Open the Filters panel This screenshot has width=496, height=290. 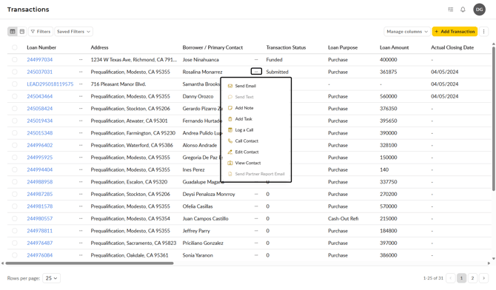[x=41, y=31]
